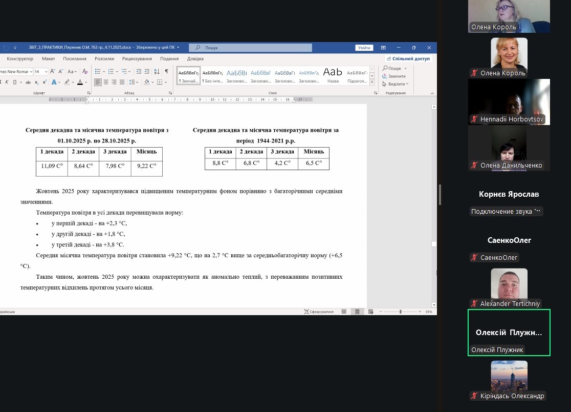The height and width of the screenshot is (412, 571).
Task: Toggle the show paragraph marks (¶) button
Action: pos(166,72)
